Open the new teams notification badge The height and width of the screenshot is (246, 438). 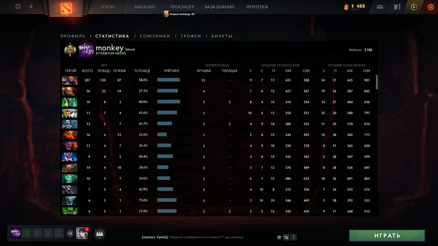pyautogui.click(x=179, y=14)
